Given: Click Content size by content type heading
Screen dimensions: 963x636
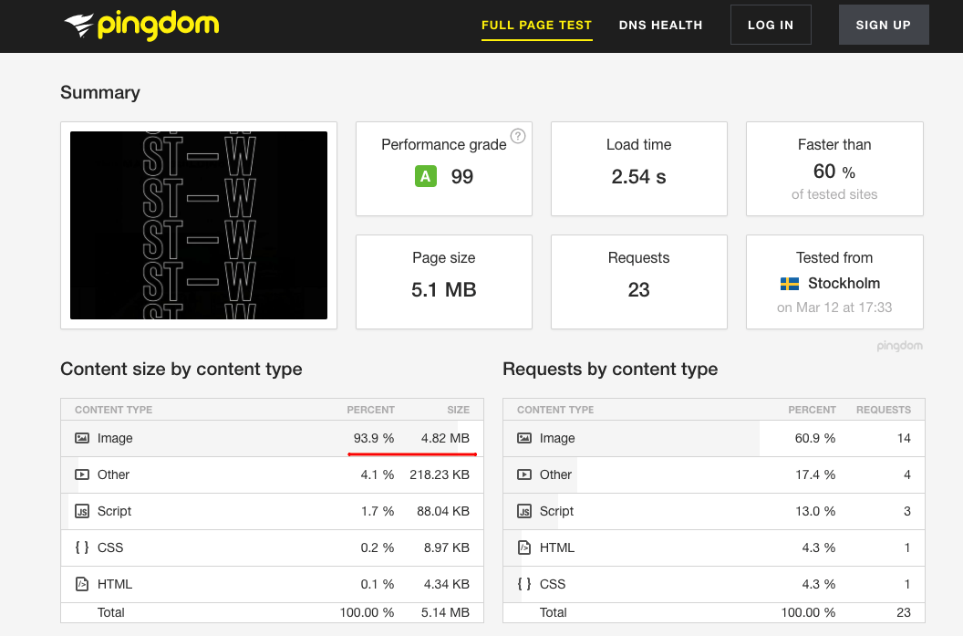Looking at the screenshot, I should click(181, 369).
